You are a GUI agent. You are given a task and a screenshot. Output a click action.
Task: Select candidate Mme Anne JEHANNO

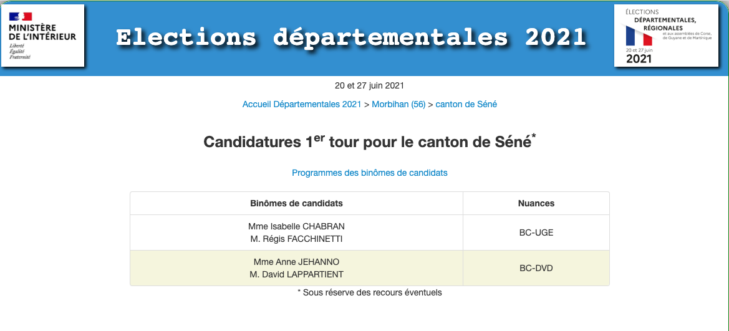coord(296,262)
